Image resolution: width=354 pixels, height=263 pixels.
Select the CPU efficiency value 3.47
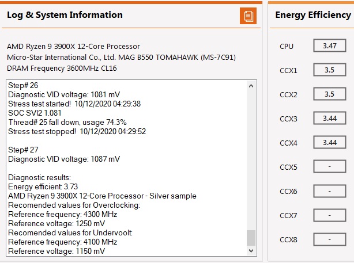point(330,45)
